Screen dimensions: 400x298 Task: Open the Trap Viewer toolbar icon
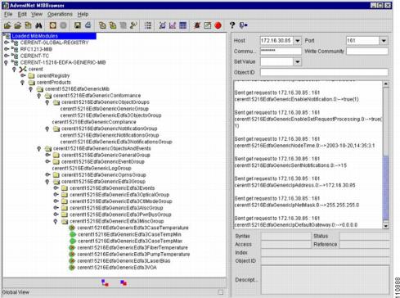(162, 25)
